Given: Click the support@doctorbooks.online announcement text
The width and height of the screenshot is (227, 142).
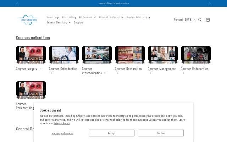Looking at the screenshot, I should tap(113, 3).
